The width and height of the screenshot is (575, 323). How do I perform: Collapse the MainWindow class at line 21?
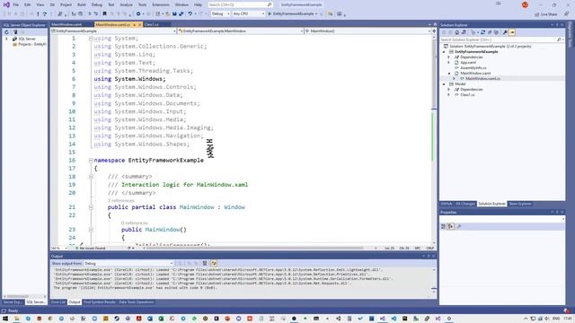[x=91, y=207]
